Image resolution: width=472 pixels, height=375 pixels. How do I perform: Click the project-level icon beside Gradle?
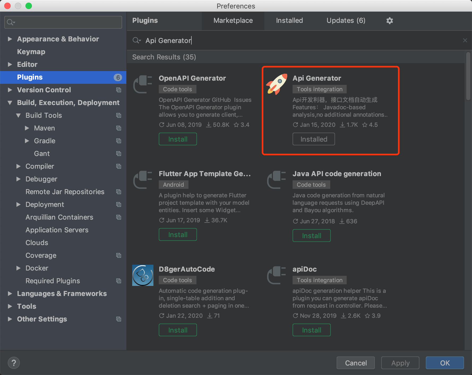[119, 141]
